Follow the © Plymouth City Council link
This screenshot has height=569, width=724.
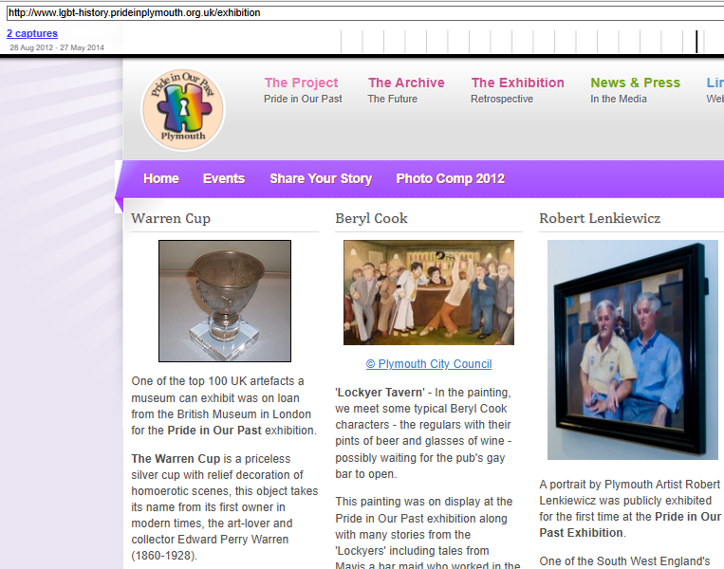click(428, 364)
